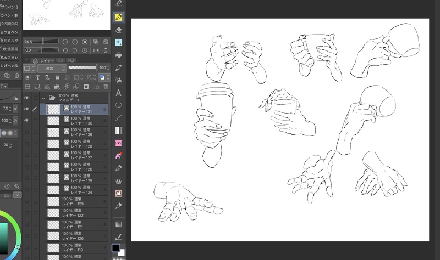This screenshot has height=260, width=440.
Task: Toggle draft layer setting
Action: [x=47, y=77]
